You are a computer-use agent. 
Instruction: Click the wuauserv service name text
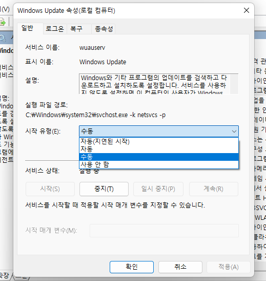click(x=92, y=48)
